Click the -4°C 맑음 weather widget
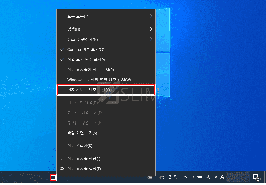 pyautogui.click(x=167, y=177)
